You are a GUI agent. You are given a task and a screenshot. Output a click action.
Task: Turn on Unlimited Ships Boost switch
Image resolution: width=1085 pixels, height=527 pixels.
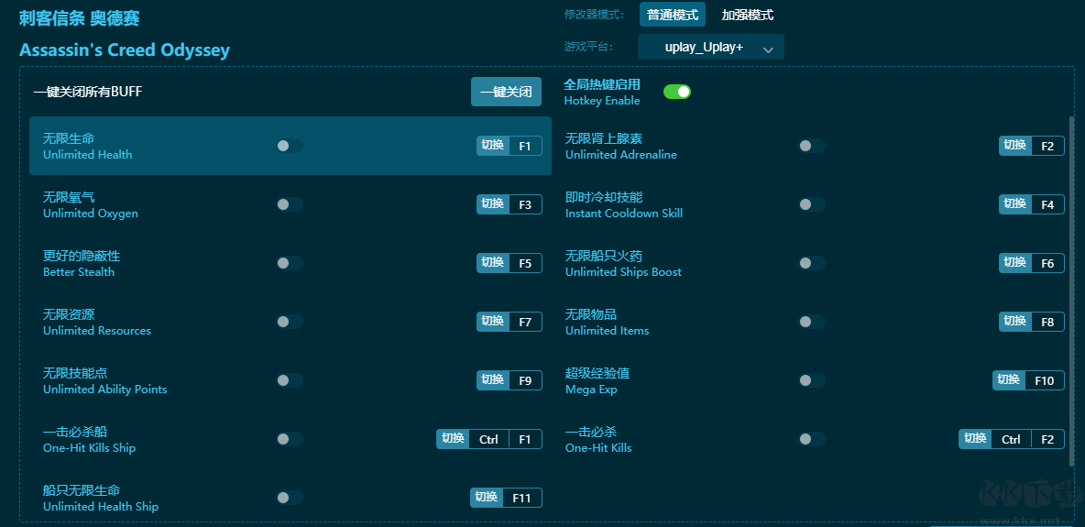[812, 263]
